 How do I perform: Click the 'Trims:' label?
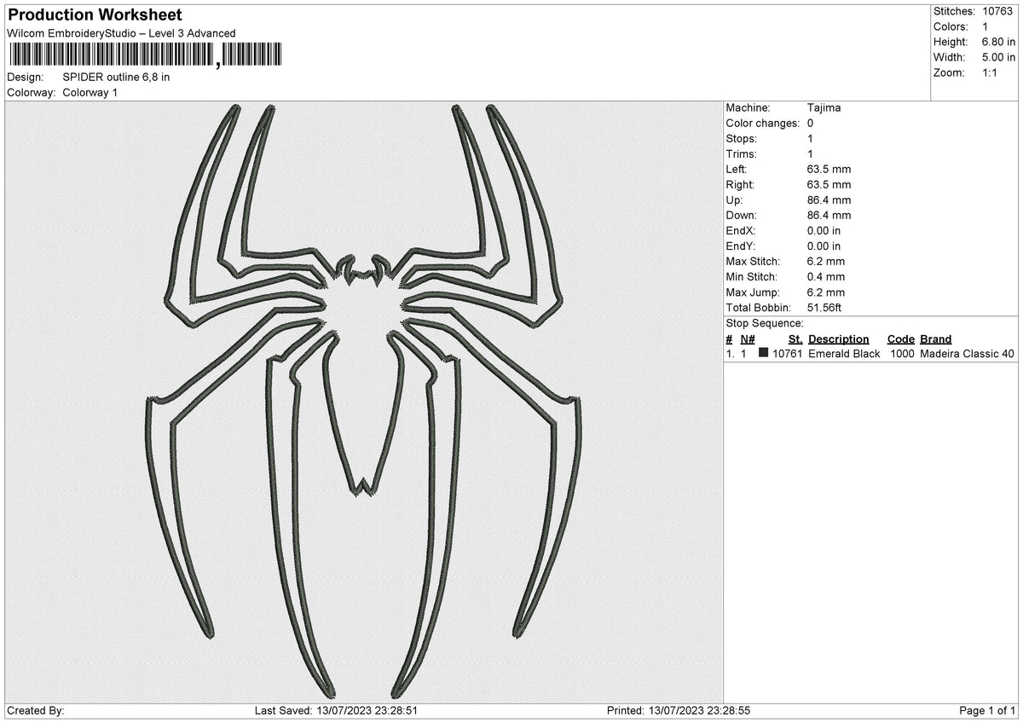741,153
